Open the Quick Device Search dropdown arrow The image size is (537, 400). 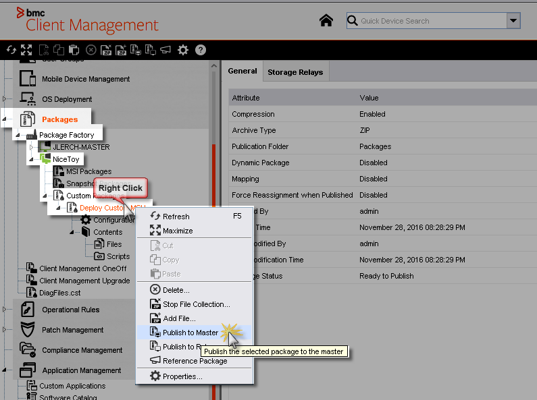tap(513, 20)
